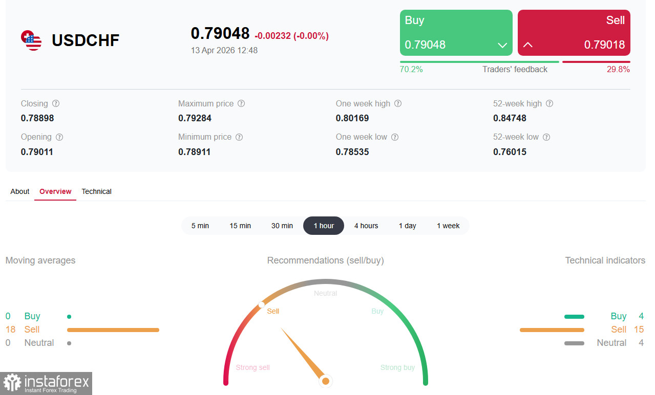Click the USDCHF pair title

tap(86, 40)
